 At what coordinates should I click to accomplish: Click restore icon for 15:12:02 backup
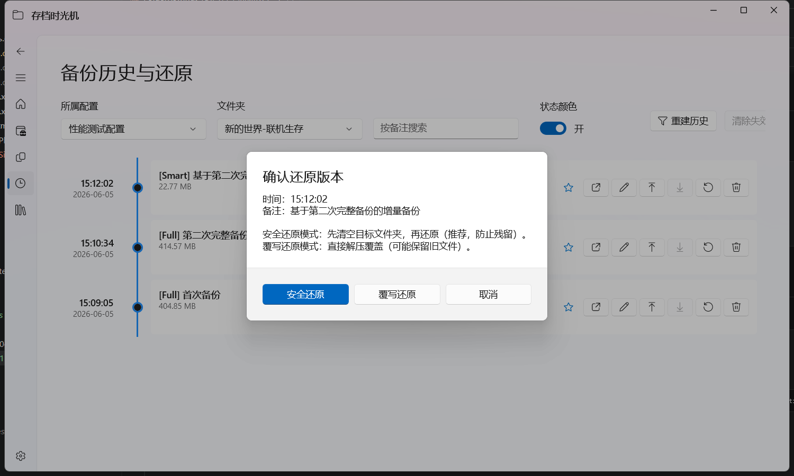[x=708, y=188]
